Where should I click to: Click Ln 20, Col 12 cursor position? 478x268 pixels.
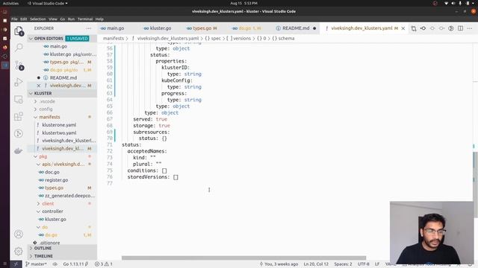click(x=316, y=264)
